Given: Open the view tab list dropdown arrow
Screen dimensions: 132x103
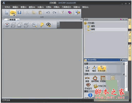Looking at the screenshot, I should [81, 20].
